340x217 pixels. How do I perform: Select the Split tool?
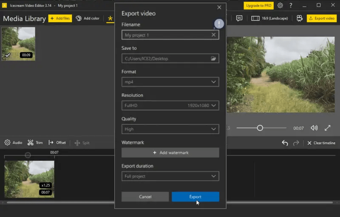(82, 143)
